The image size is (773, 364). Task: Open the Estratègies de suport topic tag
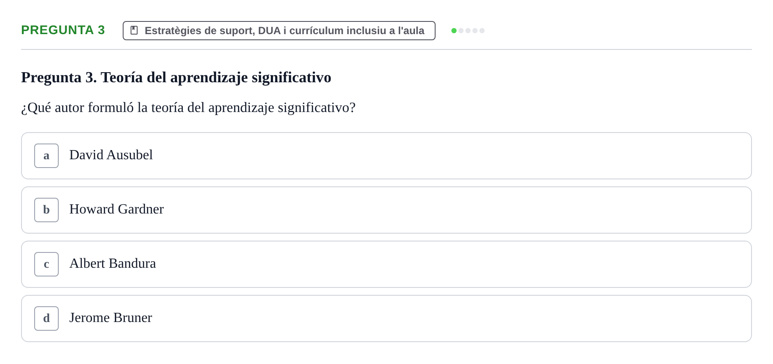279,31
